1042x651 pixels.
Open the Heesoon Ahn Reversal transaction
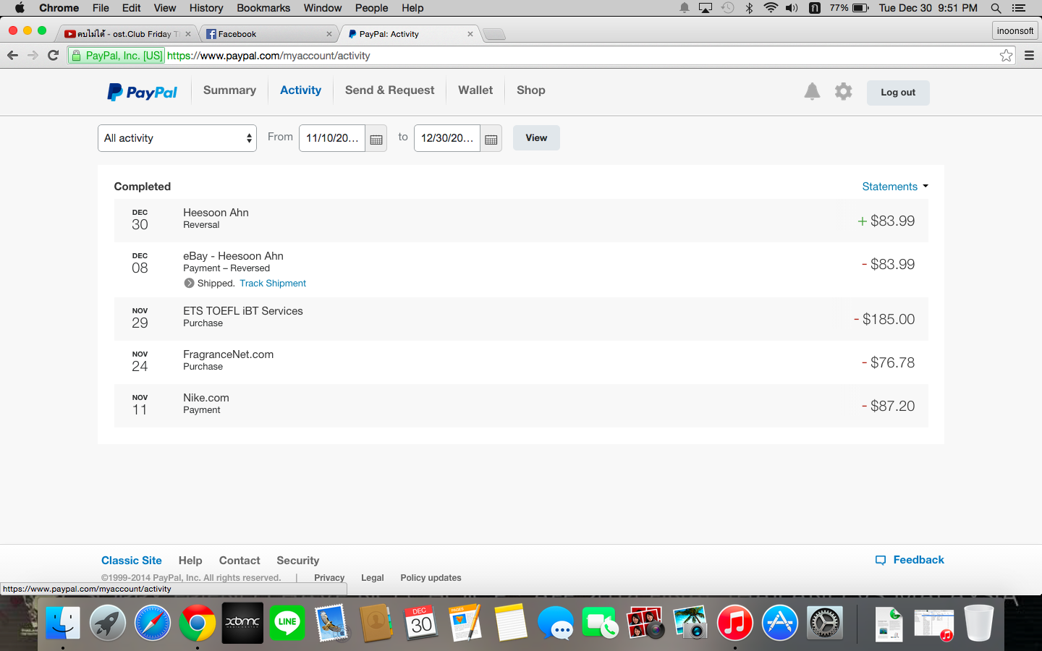tap(521, 221)
